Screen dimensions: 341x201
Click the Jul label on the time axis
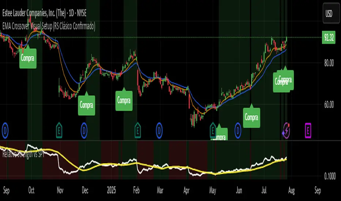coord(264,190)
